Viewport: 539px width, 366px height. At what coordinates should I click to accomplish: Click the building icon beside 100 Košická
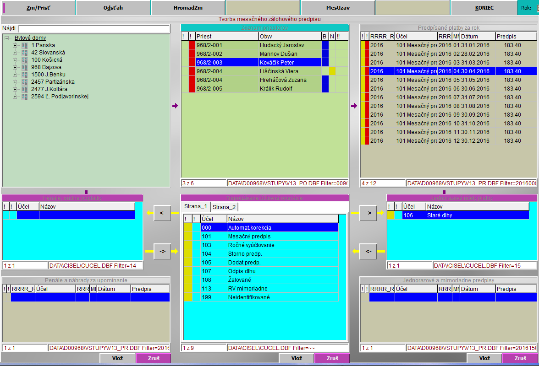[x=24, y=60]
